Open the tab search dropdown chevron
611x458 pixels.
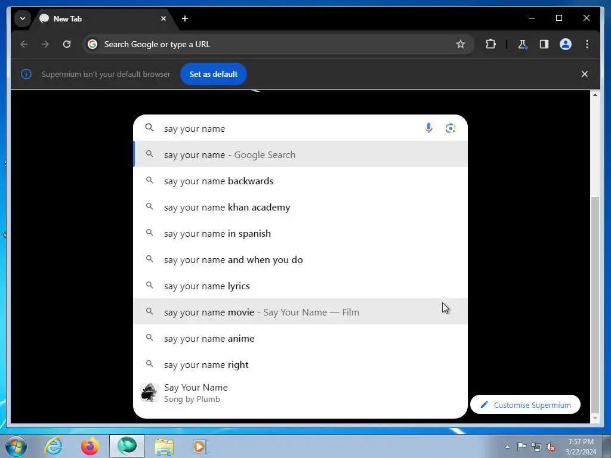(23, 18)
